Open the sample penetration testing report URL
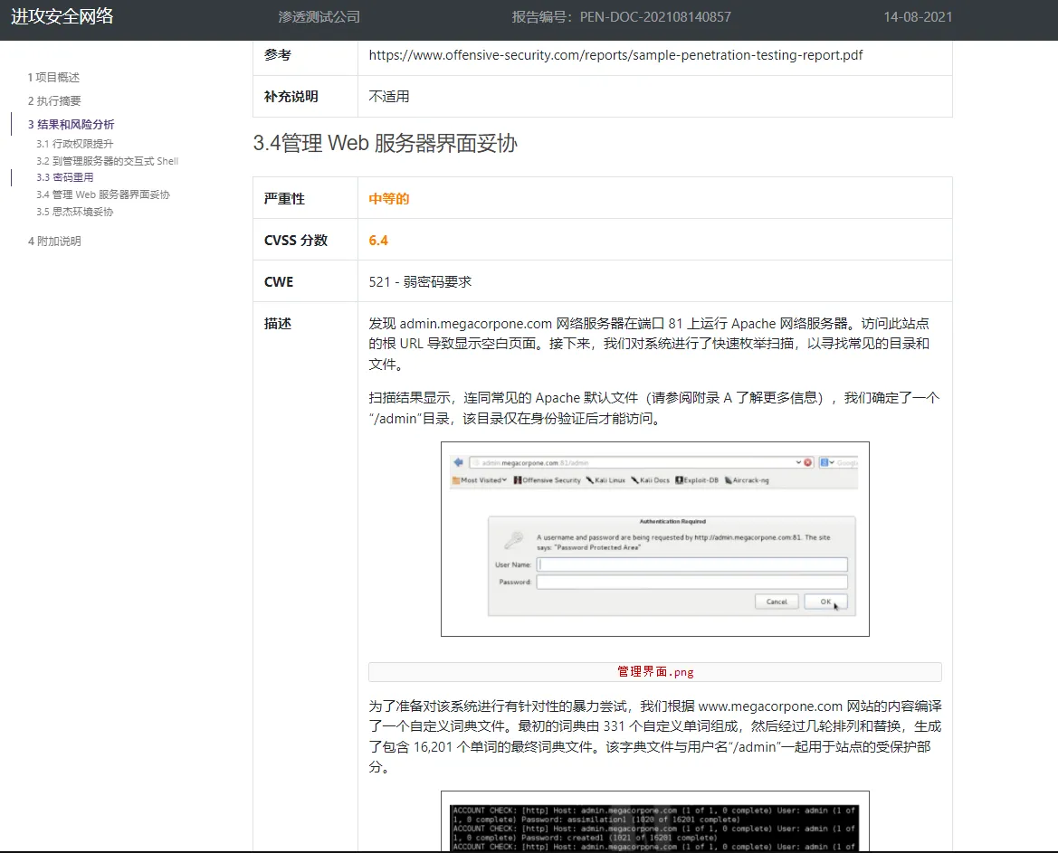Screen dimensions: 1058x853 [x=615, y=55]
